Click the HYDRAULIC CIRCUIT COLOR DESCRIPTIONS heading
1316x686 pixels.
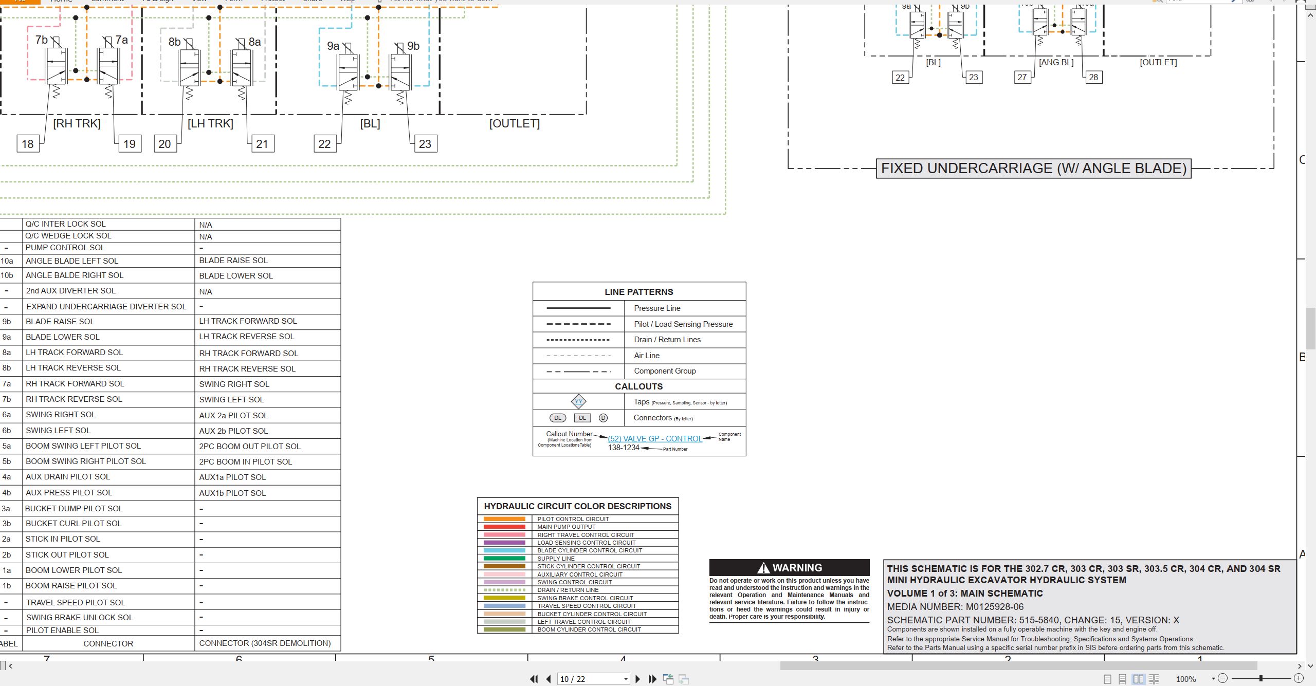(578, 506)
